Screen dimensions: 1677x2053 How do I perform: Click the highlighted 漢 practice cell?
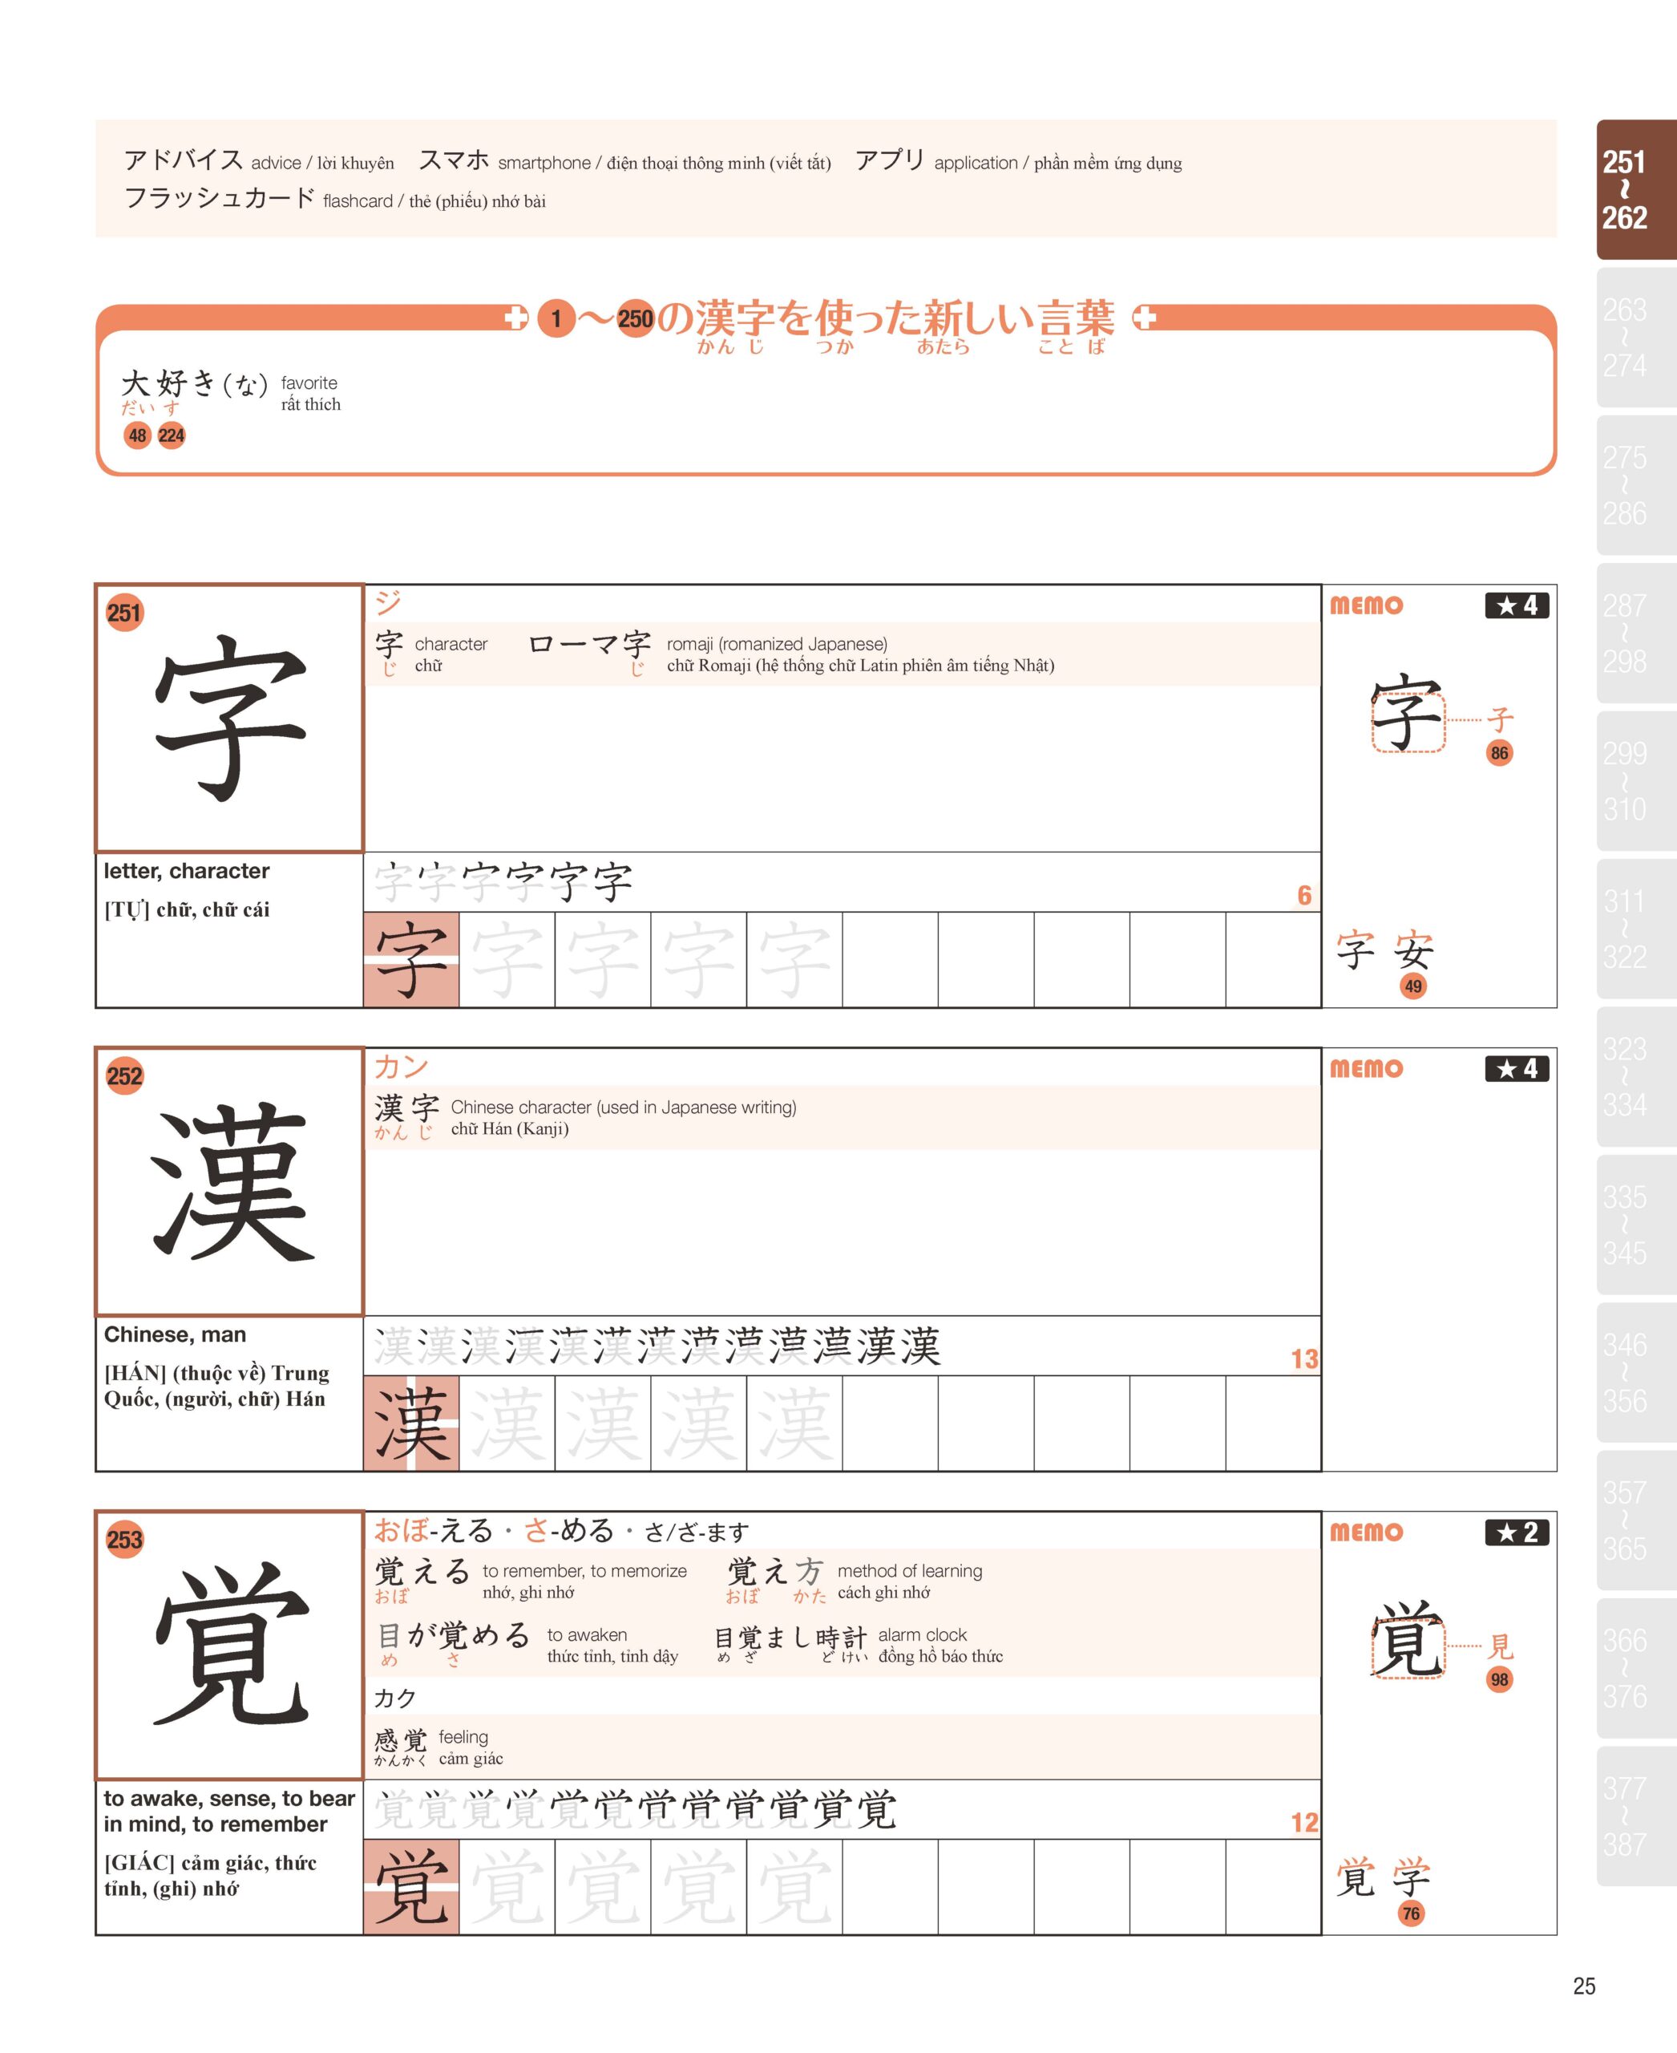pyautogui.click(x=411, y=1423)
